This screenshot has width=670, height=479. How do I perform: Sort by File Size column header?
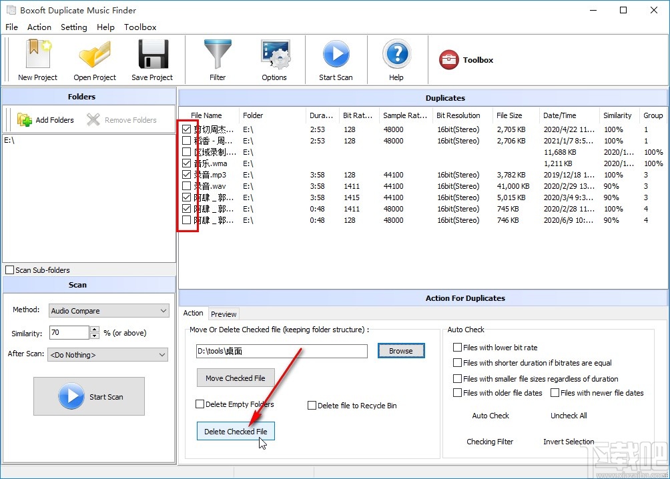(x=515, y=115)
